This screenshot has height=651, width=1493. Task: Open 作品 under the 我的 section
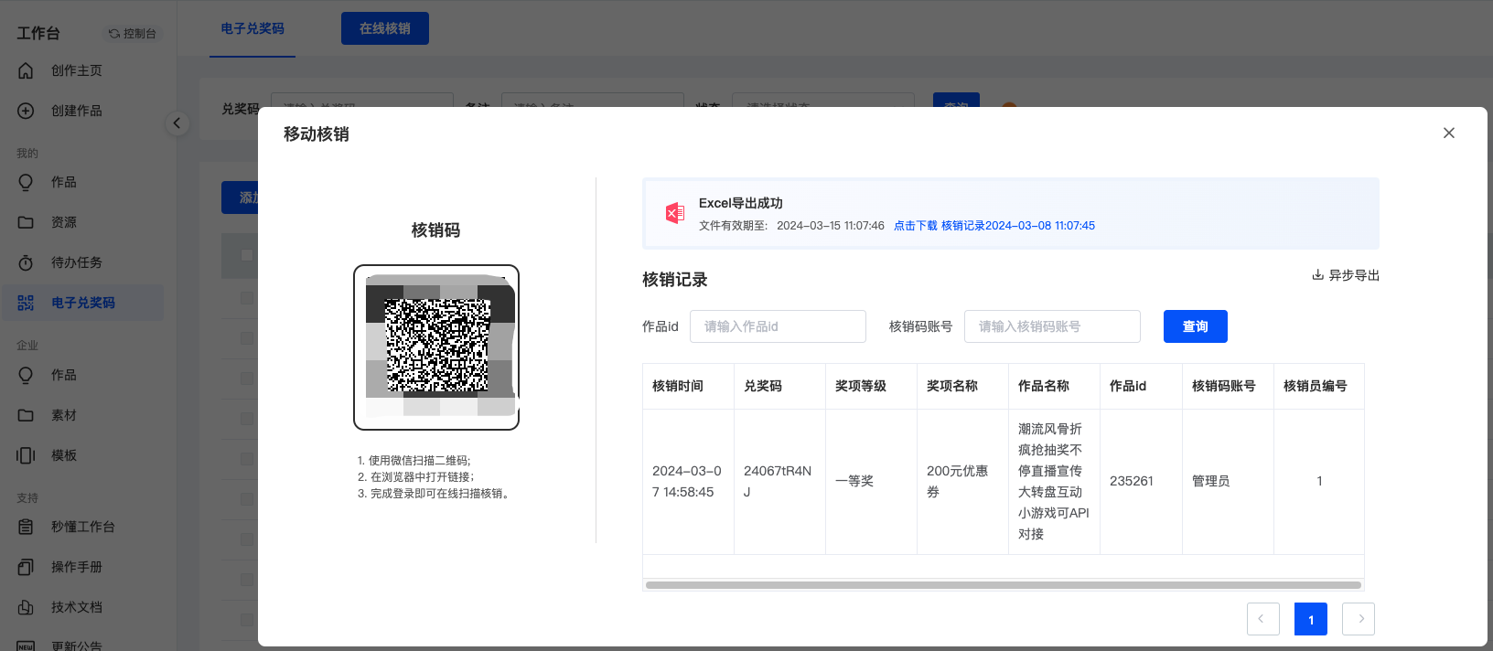coord(64,182)
